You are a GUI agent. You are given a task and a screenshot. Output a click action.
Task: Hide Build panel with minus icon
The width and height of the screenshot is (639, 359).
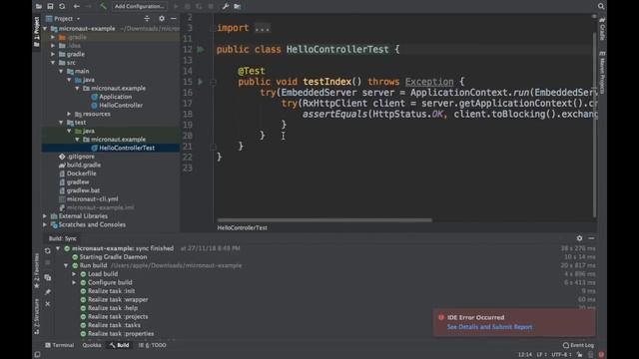[x=591, y=238]
